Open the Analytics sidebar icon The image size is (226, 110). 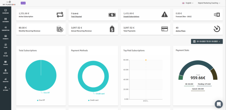(6, 79)
